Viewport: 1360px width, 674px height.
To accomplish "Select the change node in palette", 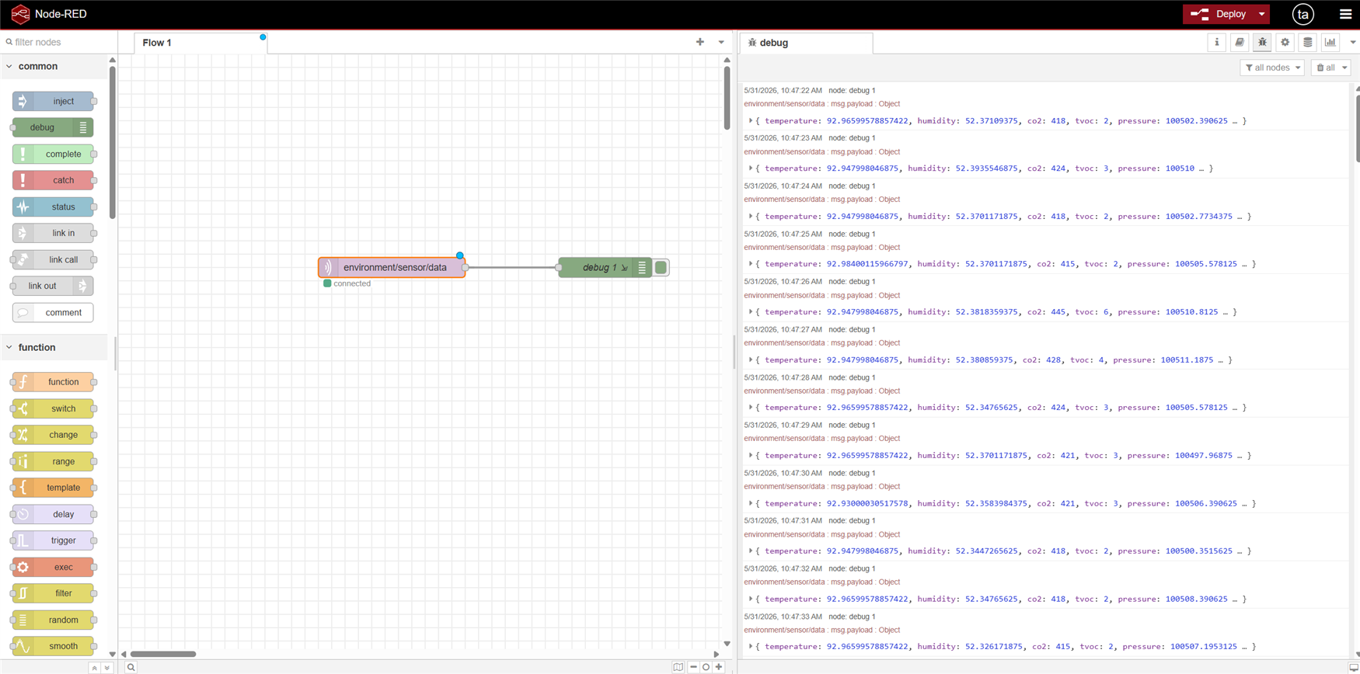I will point(54,435).
